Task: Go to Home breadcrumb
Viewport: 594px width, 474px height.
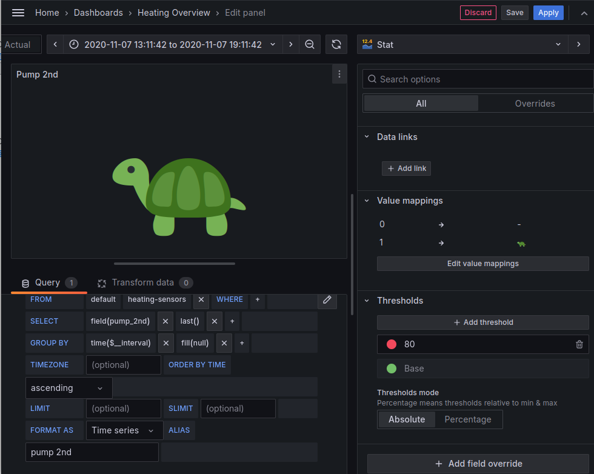Action: pos(47,13)
